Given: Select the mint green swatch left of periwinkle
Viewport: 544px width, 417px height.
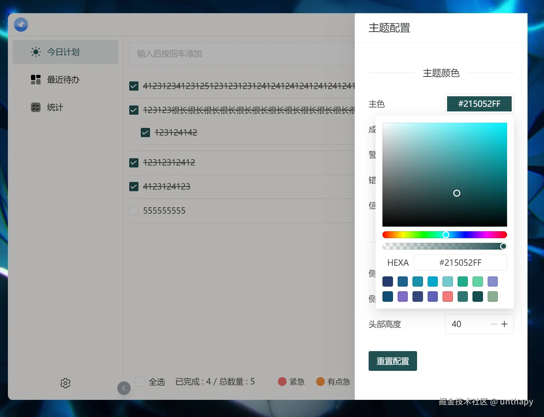Looking at the screenshot, I should tap(478, 282).
